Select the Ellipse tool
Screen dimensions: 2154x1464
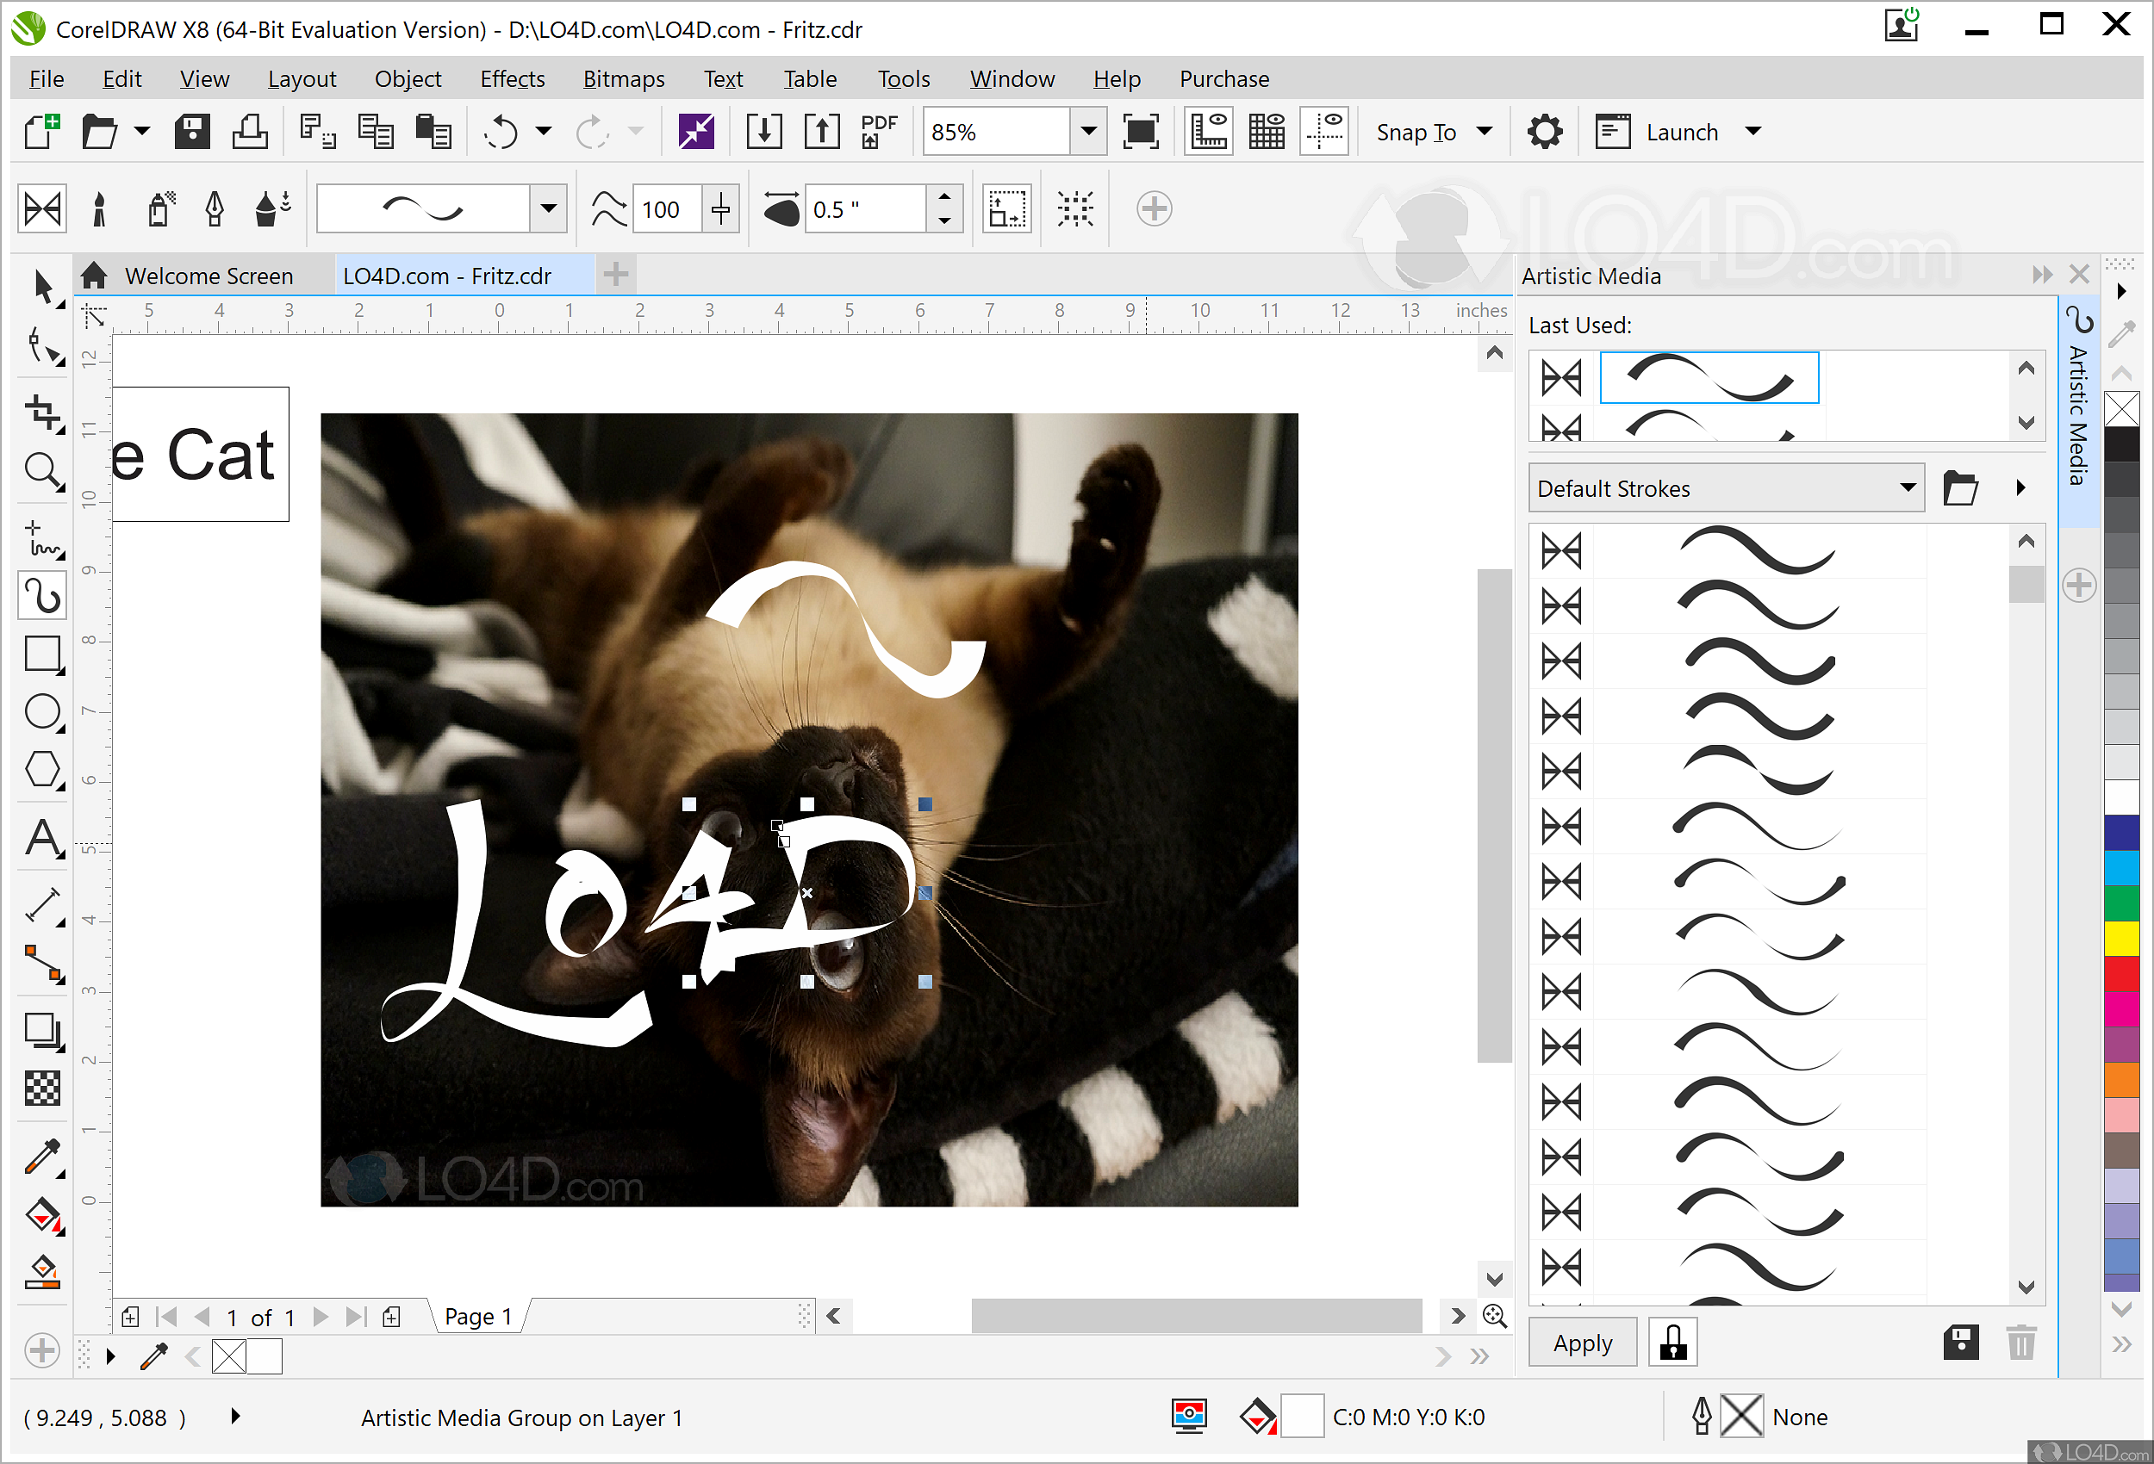tap(41, 712)
